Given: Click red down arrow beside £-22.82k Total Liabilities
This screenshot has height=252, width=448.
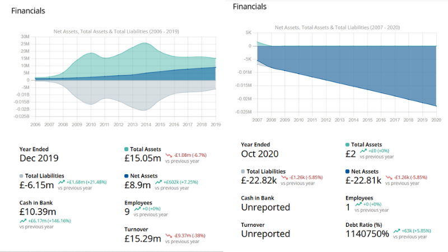Looking at the screenshot, I should pos(285,177).
